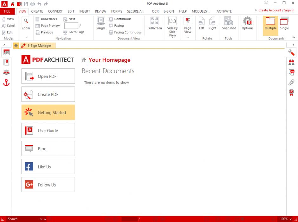Expand the left sidebar panel chevron
The height and width of the screenshot is (222, 298).
[x=4, y=45]
